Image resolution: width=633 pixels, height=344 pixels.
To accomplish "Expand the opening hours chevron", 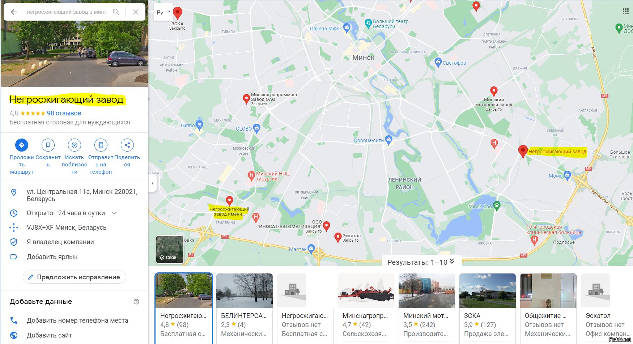I will click(114, 213).
